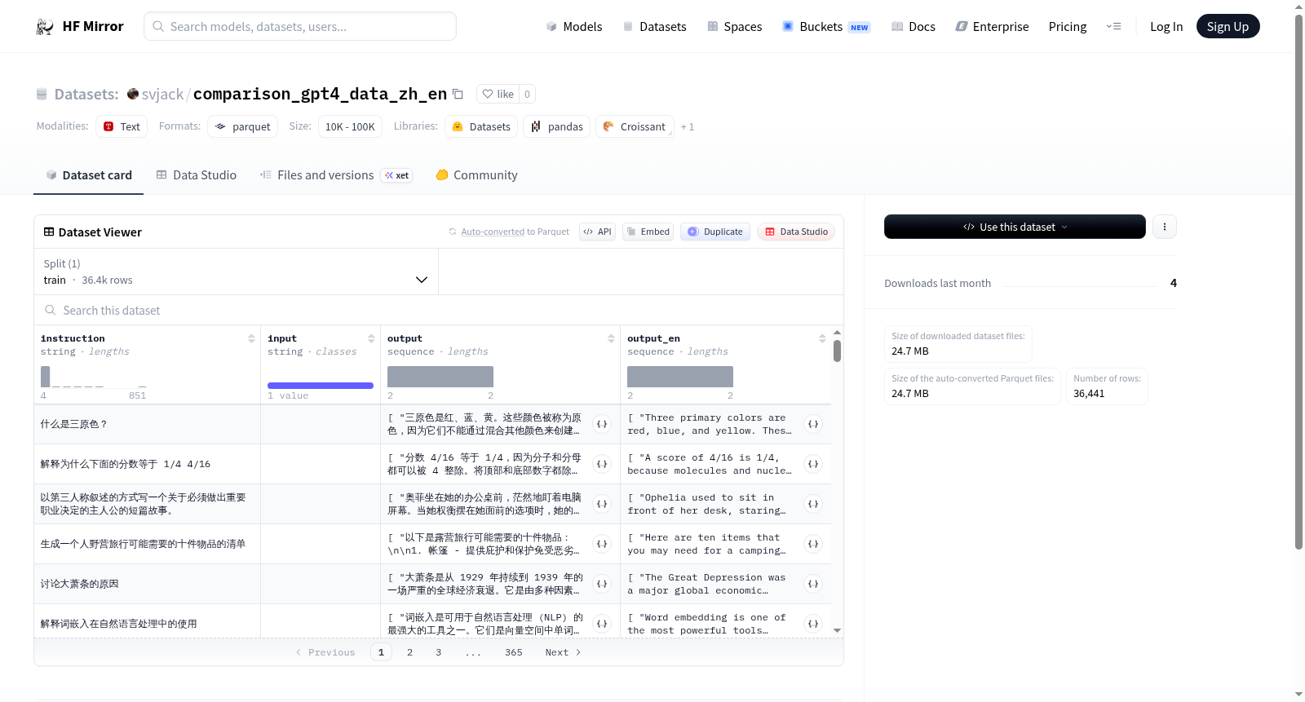
Task: Copy dataset name with the copy icon
Action: [x=458, y=94]
